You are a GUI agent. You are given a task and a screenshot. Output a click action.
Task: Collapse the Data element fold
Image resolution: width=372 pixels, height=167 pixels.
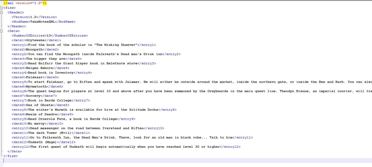tap(2, 31)
